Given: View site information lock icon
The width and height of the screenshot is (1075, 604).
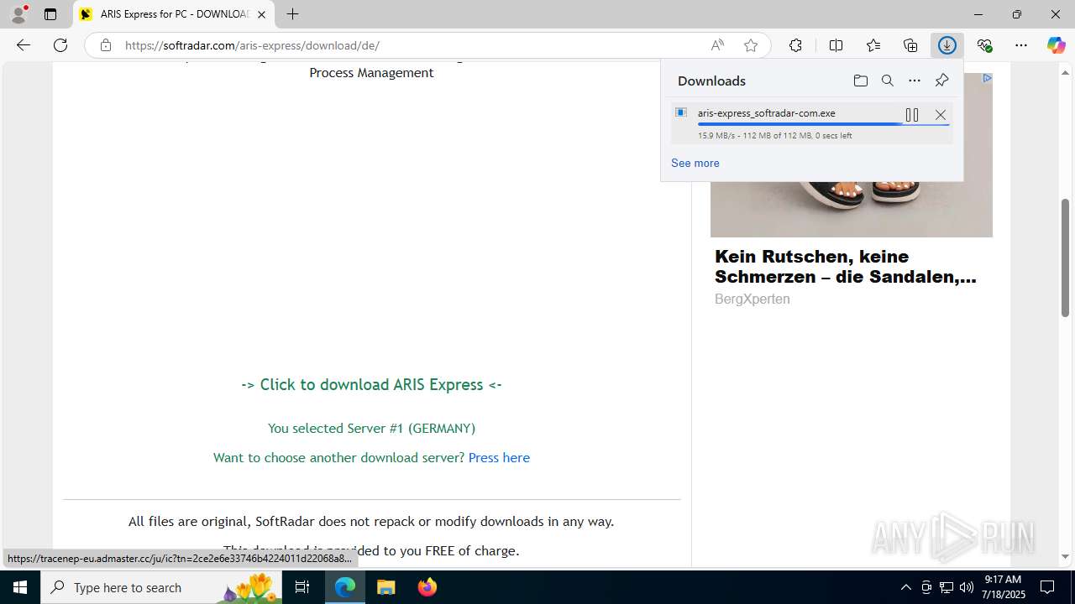Looking at the screenshot, I should coord(105,45).
